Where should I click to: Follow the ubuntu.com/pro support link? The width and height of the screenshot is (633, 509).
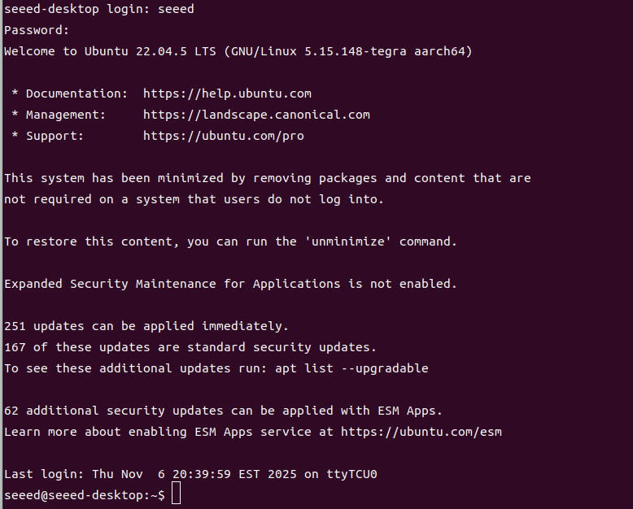coord(223,136)
